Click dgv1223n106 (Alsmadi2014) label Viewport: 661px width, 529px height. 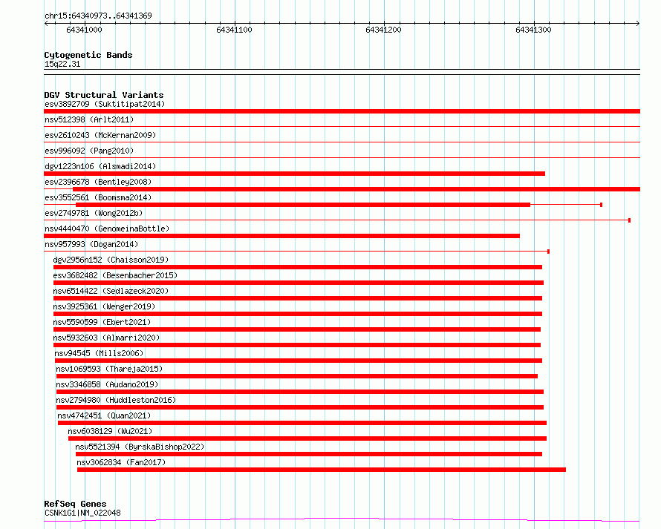click(x=100, y=166)
